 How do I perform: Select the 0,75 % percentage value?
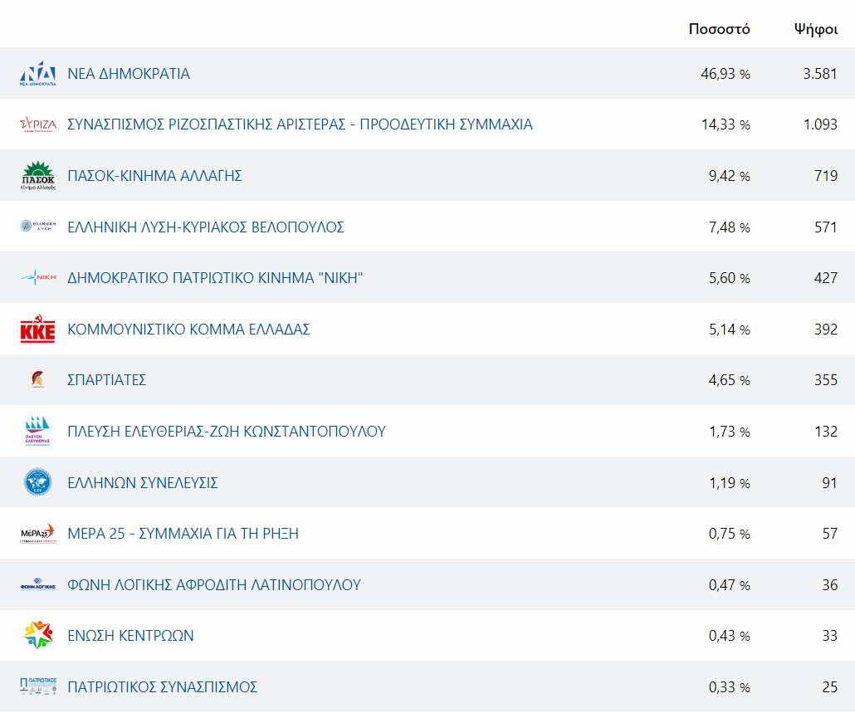pos(730,533)
